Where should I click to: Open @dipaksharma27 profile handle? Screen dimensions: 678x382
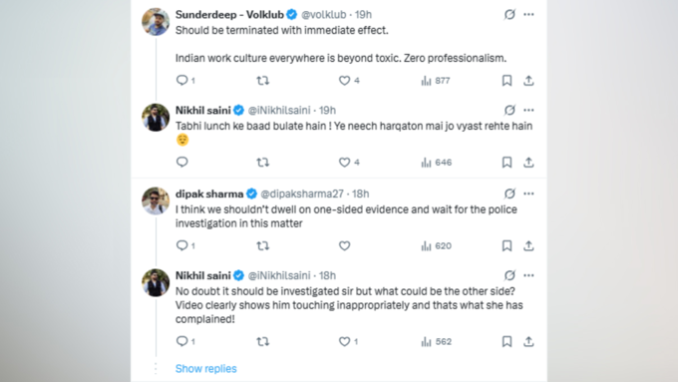click(302, 193)
